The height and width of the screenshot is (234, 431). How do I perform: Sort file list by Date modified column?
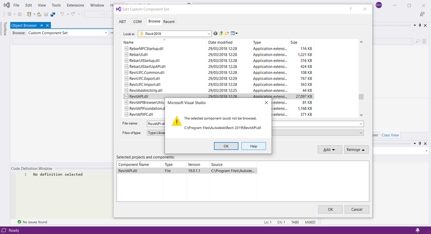tap(229, 42)
